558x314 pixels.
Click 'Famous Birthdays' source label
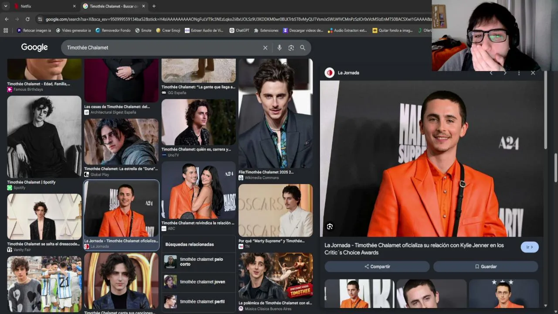click(x=28, y=89)
